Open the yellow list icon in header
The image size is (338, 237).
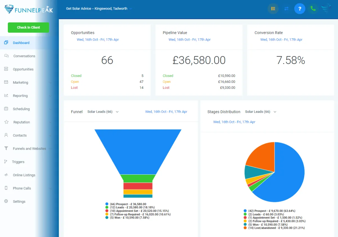tap(273, 9)
